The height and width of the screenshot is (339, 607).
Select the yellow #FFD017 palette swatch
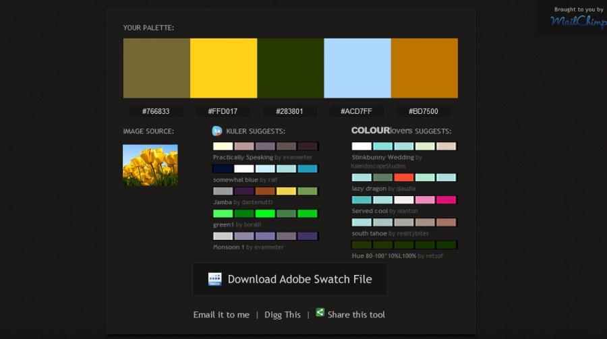tap(223, 68)
